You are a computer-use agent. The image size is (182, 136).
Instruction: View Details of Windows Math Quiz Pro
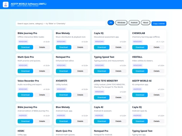[42, 71]
